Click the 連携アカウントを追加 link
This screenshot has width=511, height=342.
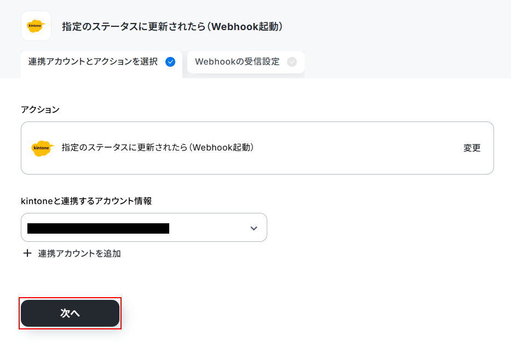click(x=79, y=253)
